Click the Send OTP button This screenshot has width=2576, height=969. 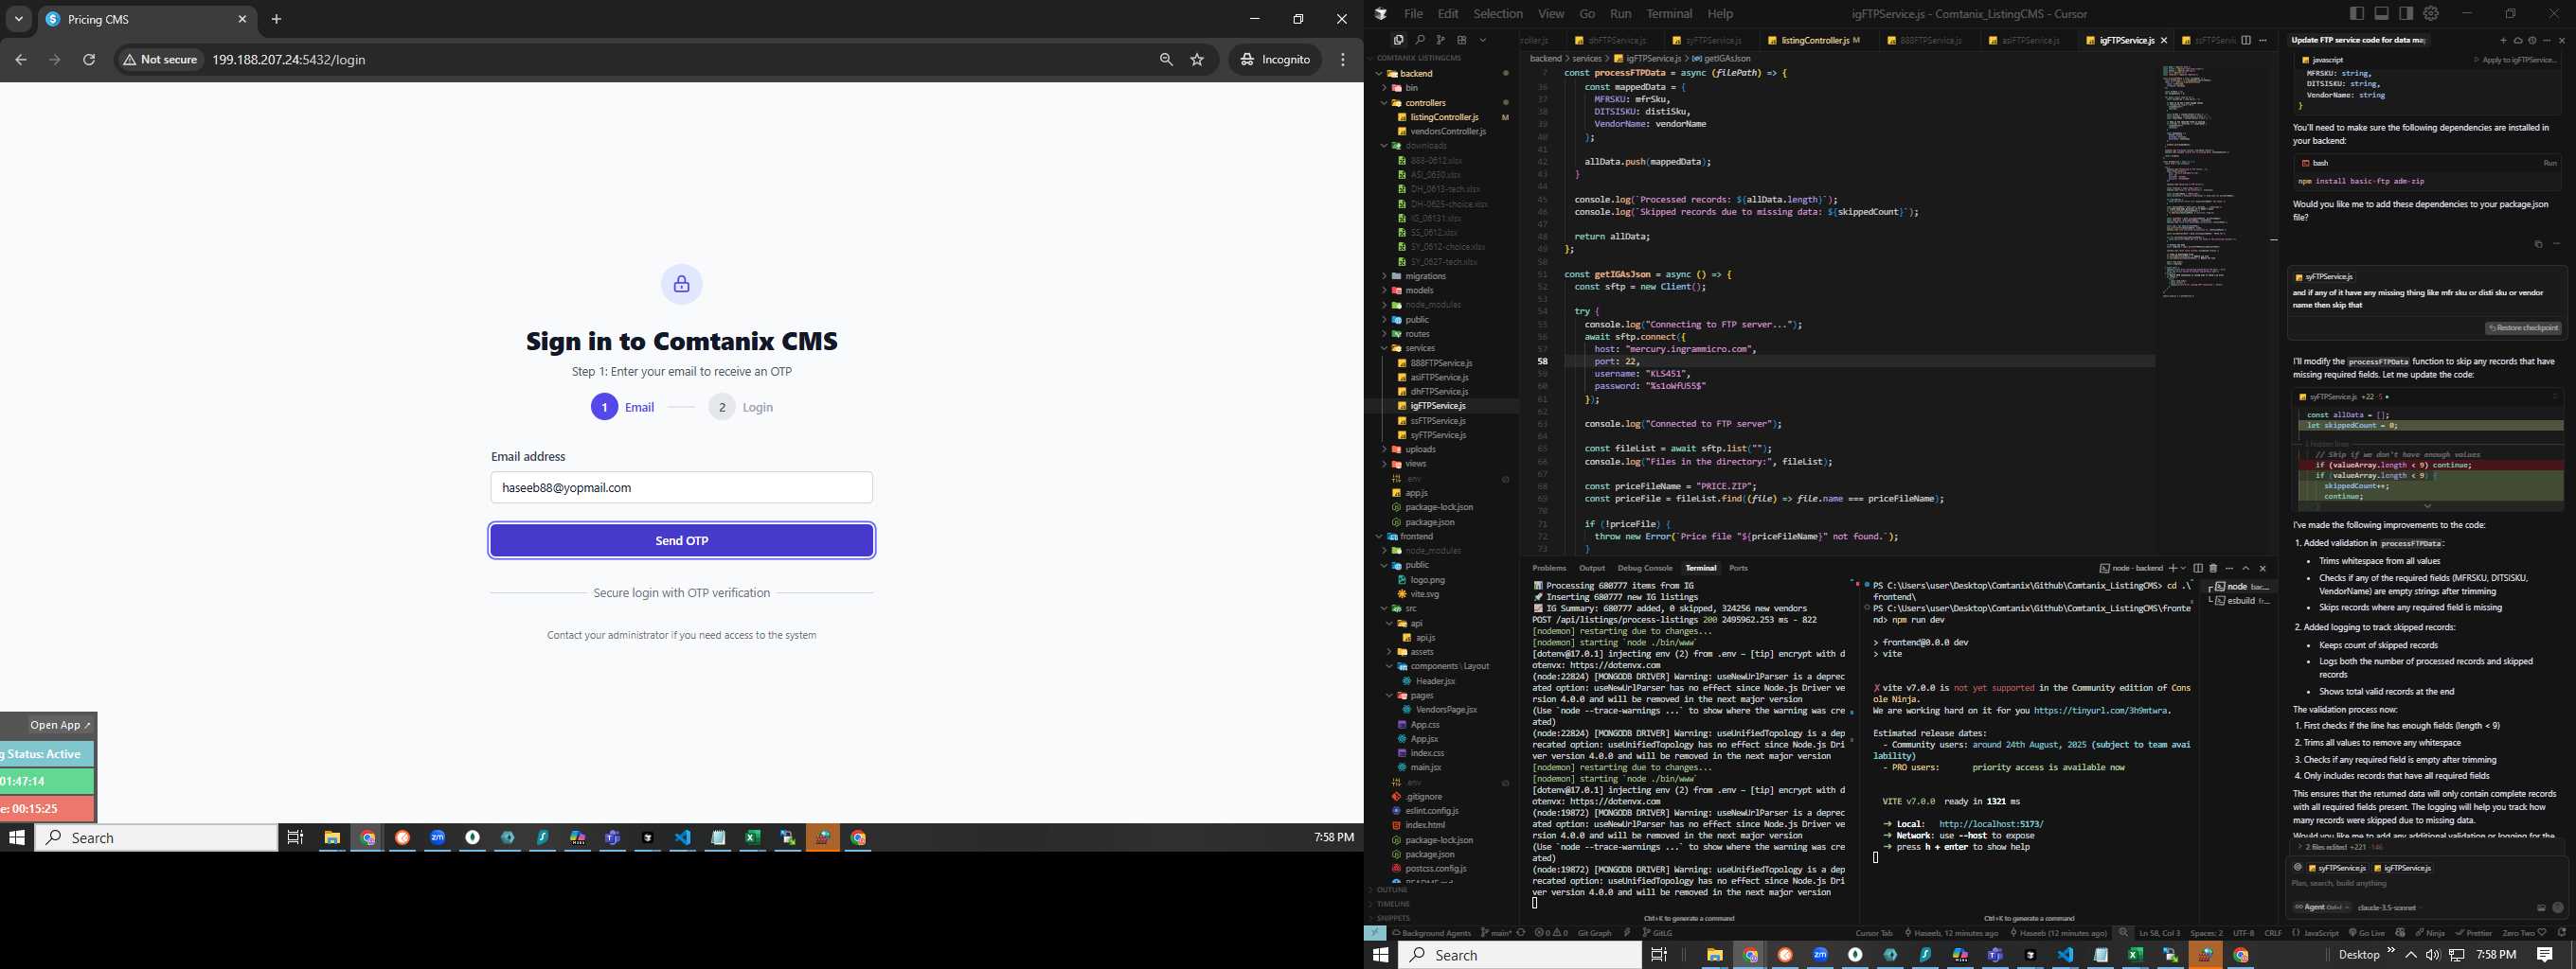pos(681,540)
